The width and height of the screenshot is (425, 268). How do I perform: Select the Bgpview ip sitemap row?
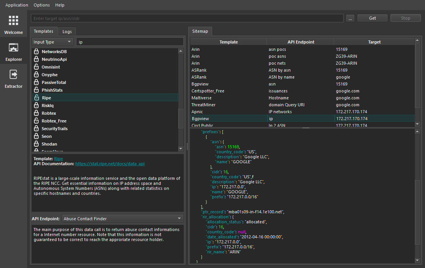302,119
